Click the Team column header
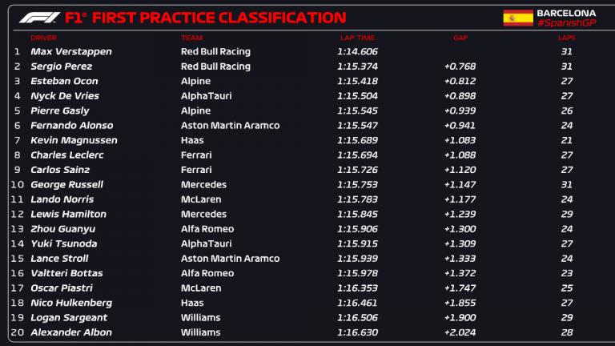Image resolution: width=615 pixels, height=346 pixels. pyautogui.click(x=191, y=38)
